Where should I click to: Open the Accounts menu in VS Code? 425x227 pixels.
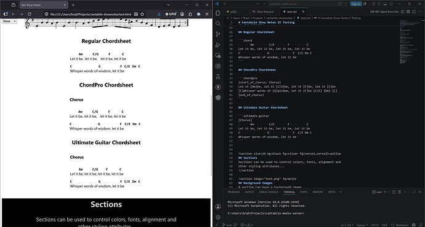(218, 207)
